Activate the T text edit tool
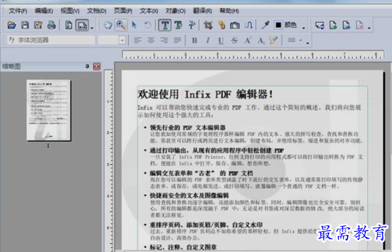This screenshot has width=392, height=252. [x=165, y=25]
